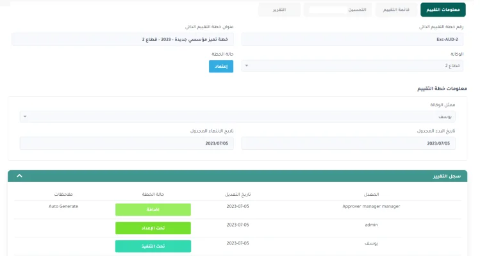Image resolution: width=480 pixels, height=256 pixels.
Task: Click the تاريخ الانتهاء المجدول date field
Action: coord(126,143)
